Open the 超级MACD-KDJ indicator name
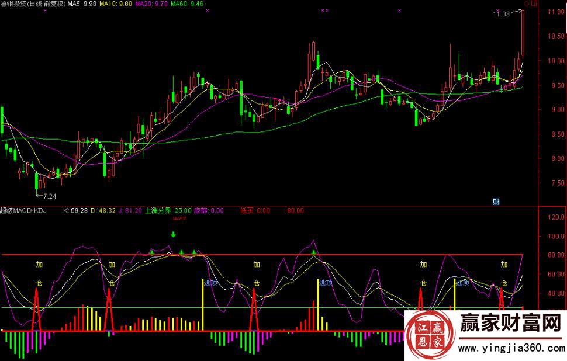Image resolution: width=567 pixels, height=361 pixels. (x=23, y=210)
